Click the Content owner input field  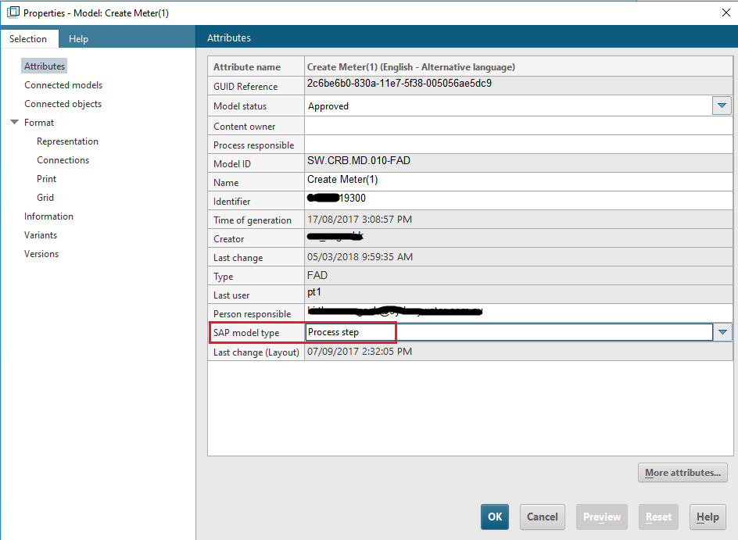point(516,126)
